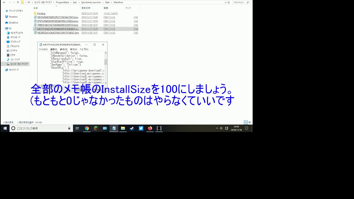The width and height of the screenshot is (354, 199).
Task: Open Google Chrome from taskbar
Action: [x=87, y=128]
